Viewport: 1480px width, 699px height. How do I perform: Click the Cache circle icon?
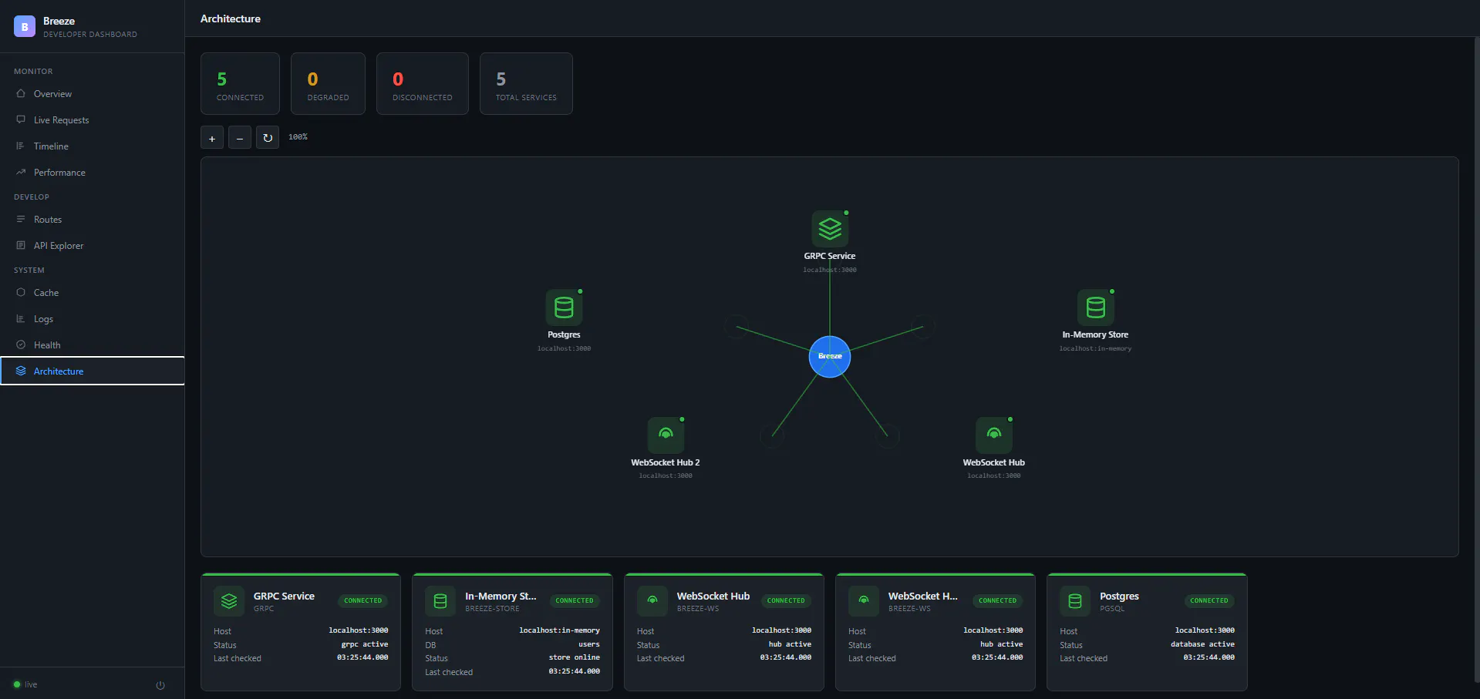point(21,292)
